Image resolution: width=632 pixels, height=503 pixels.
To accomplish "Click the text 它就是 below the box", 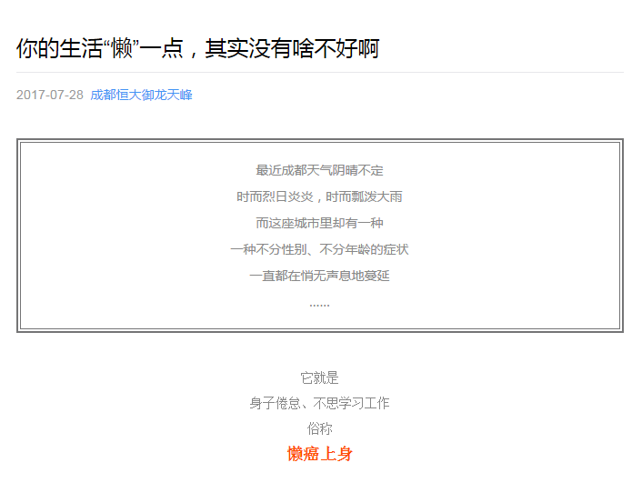I will click(319, 377).
